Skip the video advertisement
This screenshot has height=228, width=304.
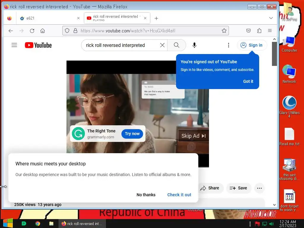click(194, 136)
